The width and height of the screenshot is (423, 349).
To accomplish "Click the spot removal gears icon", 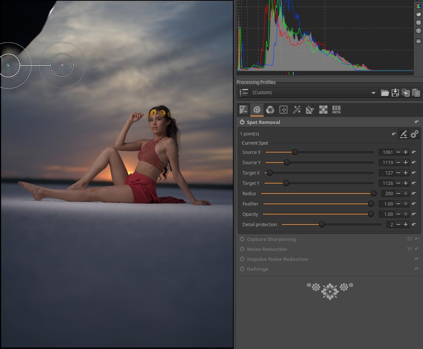I will coord(415,134).
